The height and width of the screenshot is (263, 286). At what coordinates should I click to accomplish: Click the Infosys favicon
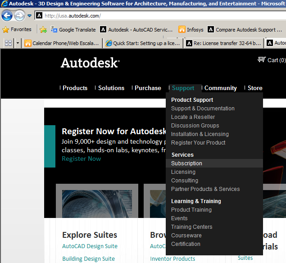[182, 29]
